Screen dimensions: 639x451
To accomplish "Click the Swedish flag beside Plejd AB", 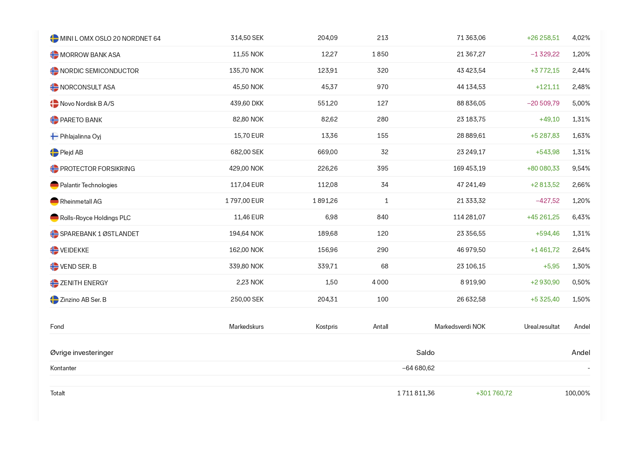I will 54,152.
